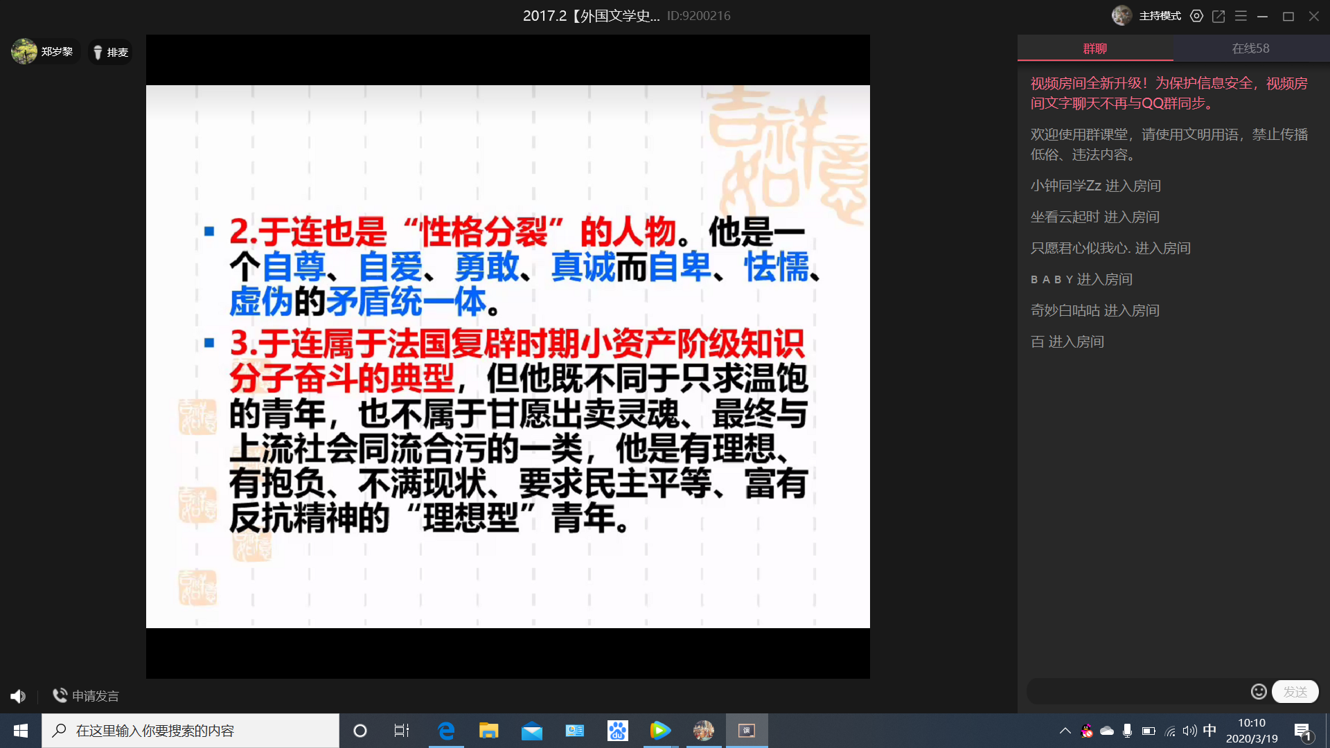Open the emoji picker in chat
This screenshot has width=1330, height=748.
(x=1259, y=692)
